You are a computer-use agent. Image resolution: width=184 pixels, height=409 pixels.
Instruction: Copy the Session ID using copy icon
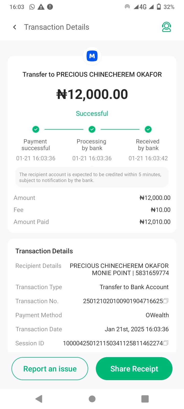166,343
